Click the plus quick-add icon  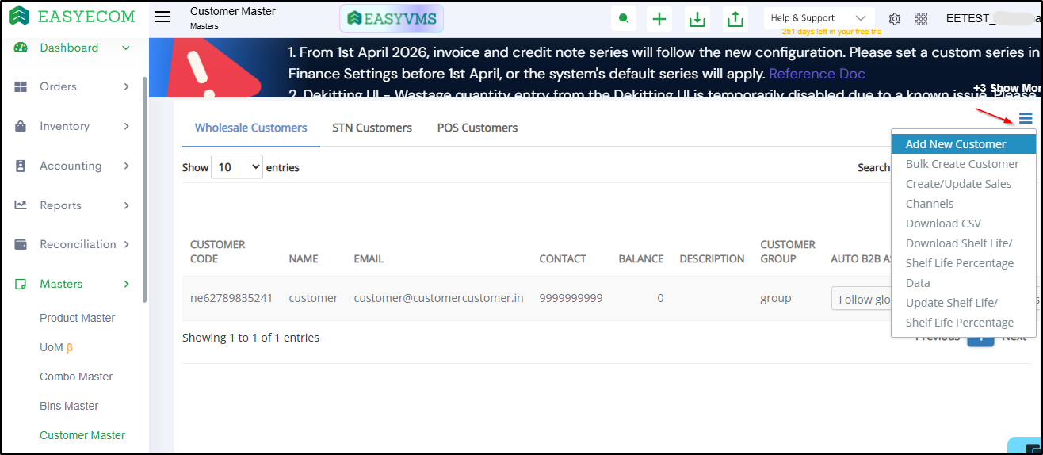click(x=659, y=18)
